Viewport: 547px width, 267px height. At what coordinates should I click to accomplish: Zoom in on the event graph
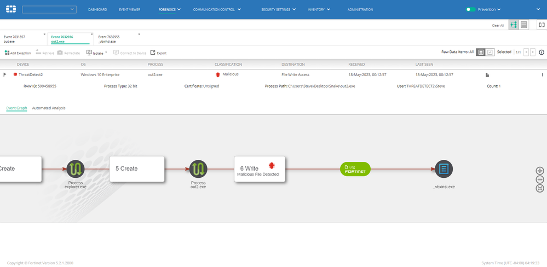pos(540,171)
